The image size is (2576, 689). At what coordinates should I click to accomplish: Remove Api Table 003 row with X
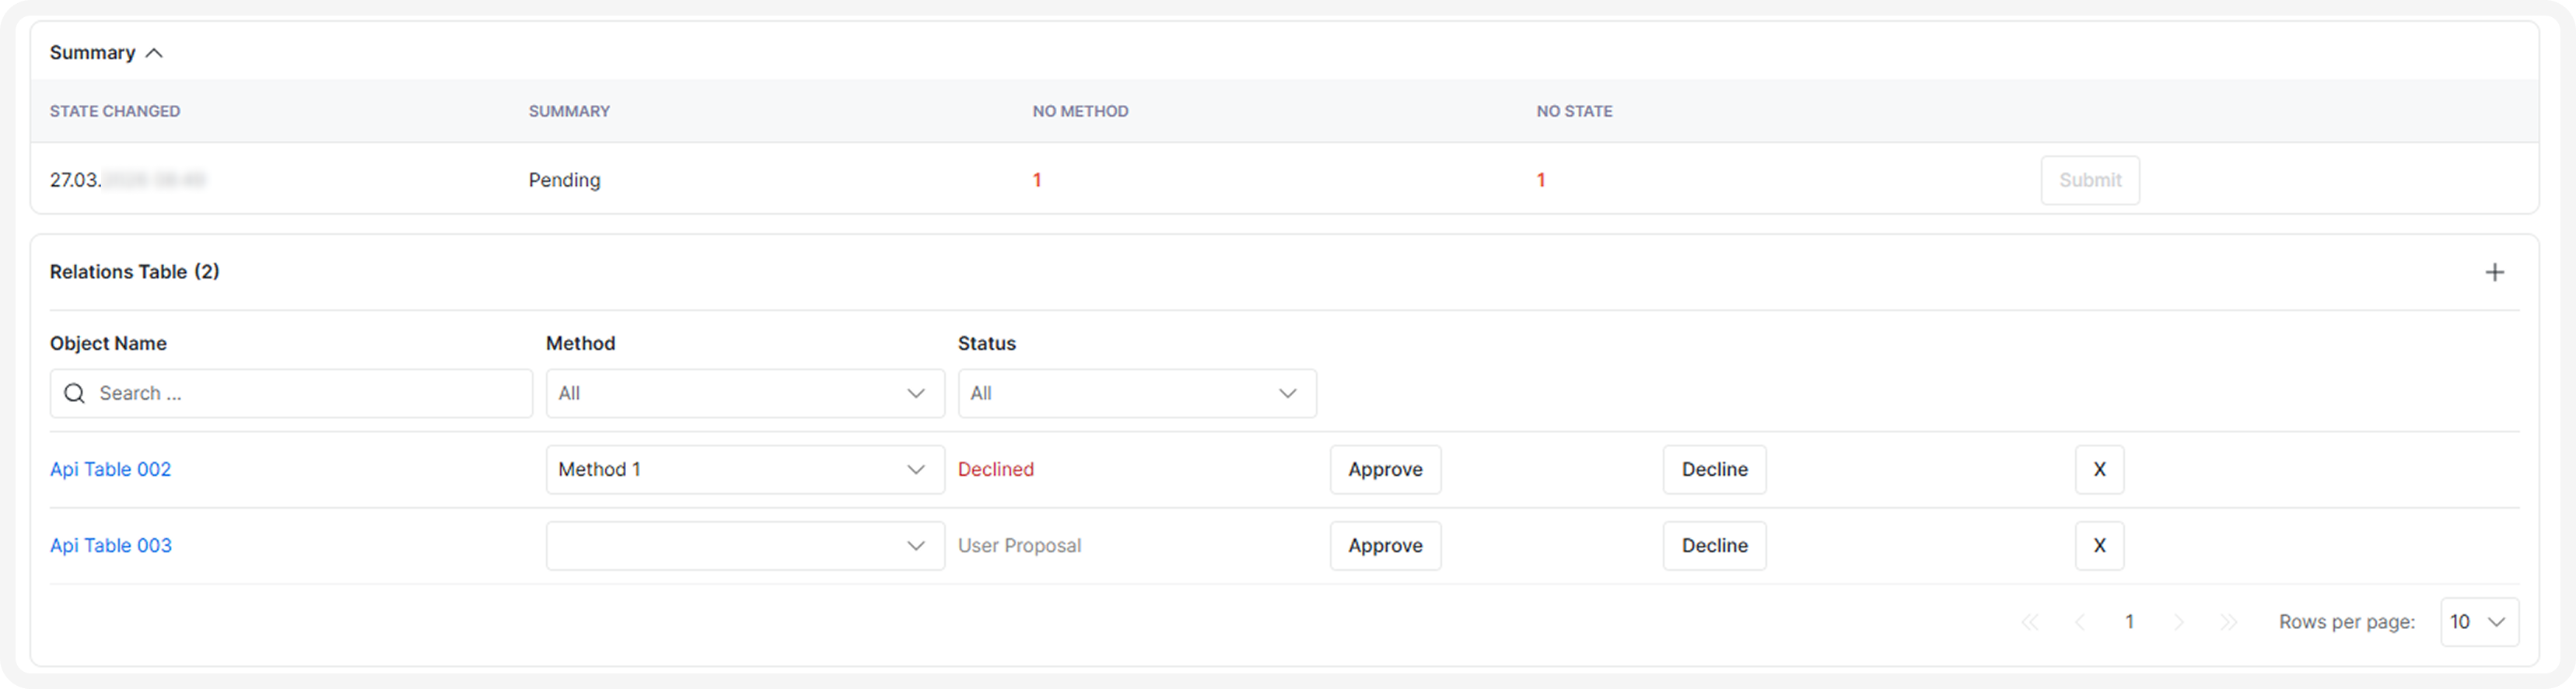coord(2099,545)
